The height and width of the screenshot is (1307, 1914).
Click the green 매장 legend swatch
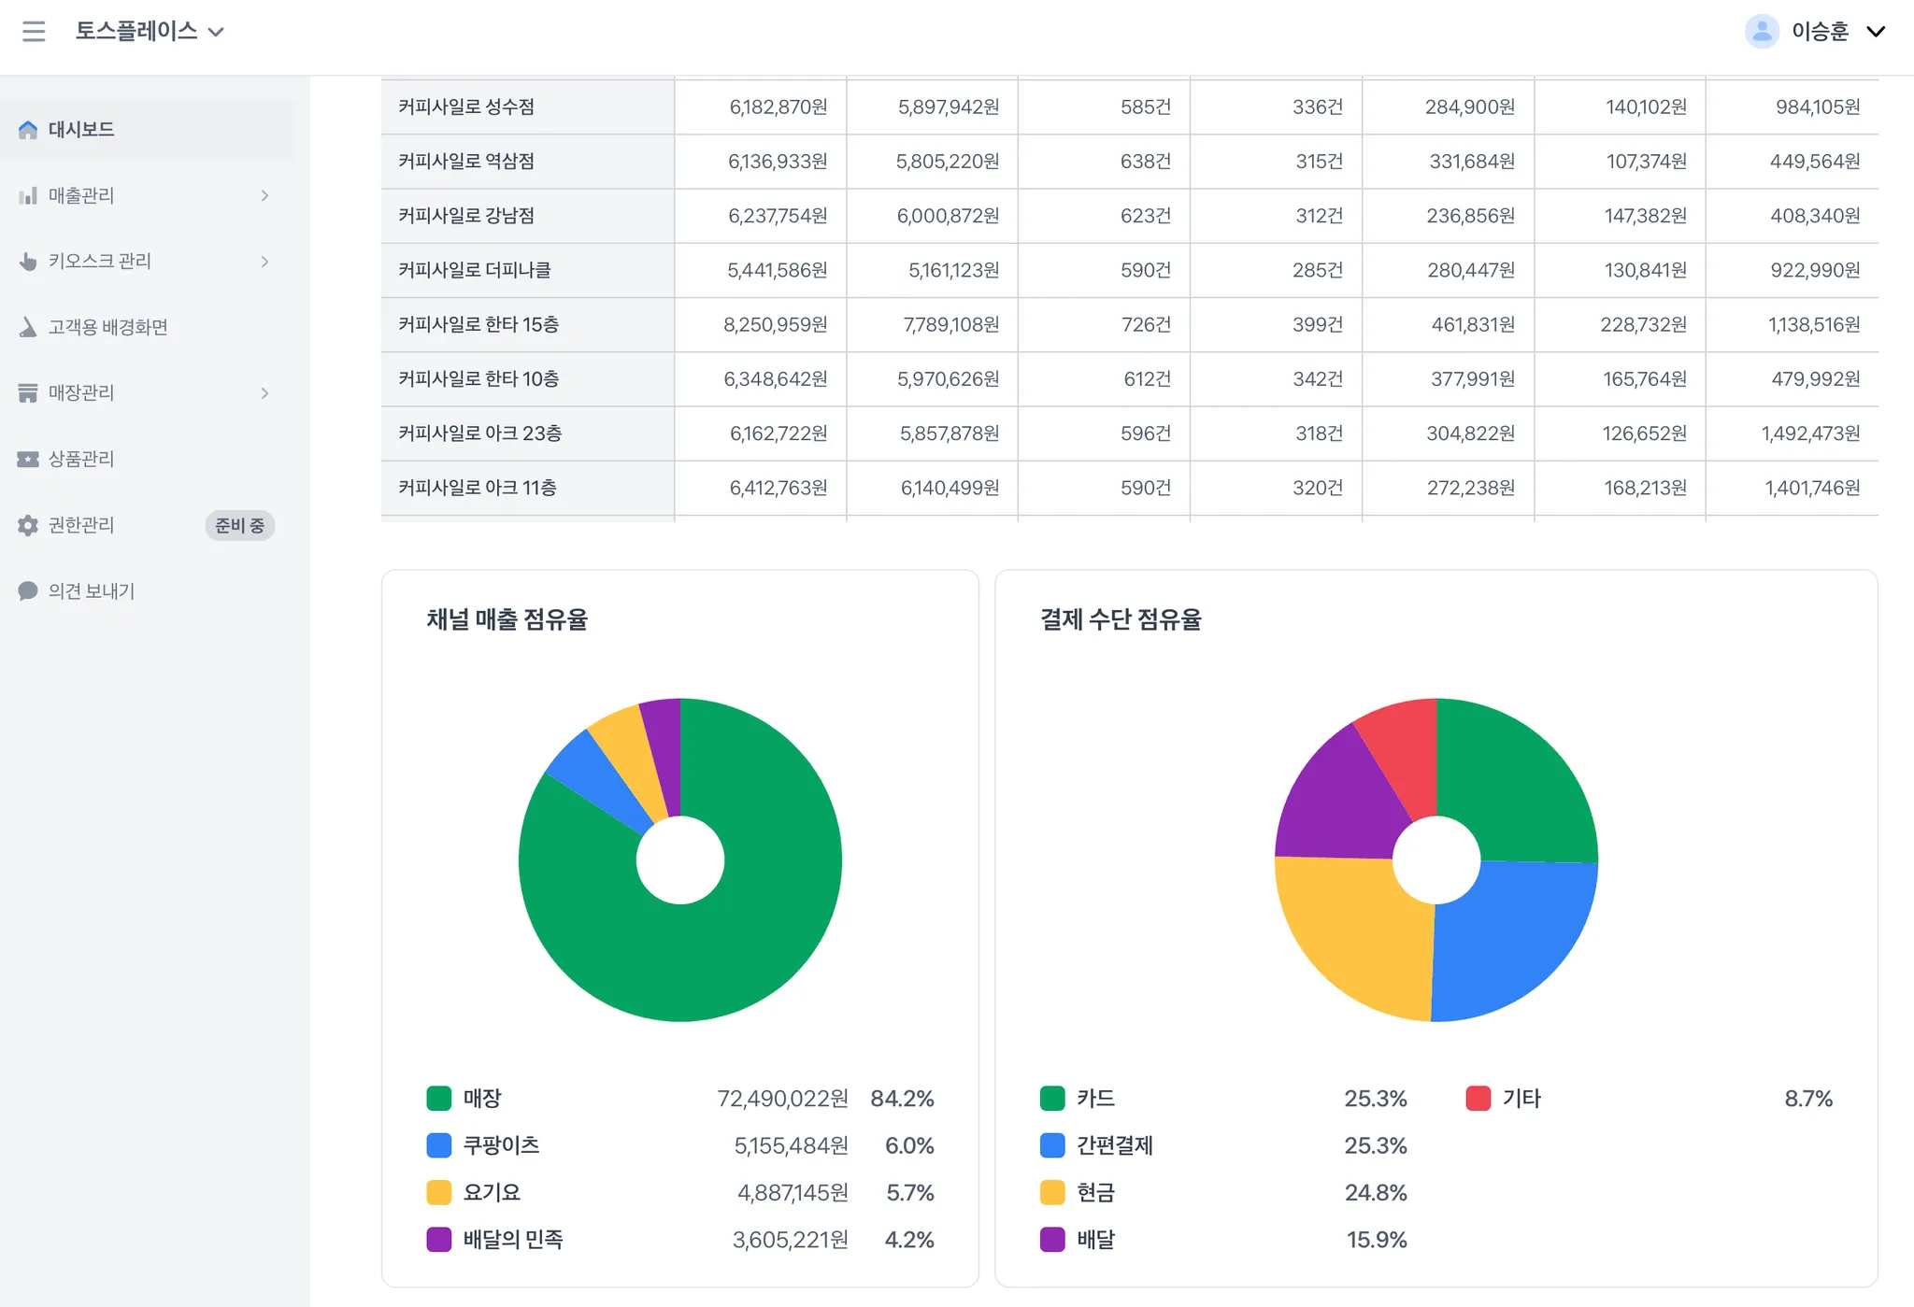click(439, 1098)
